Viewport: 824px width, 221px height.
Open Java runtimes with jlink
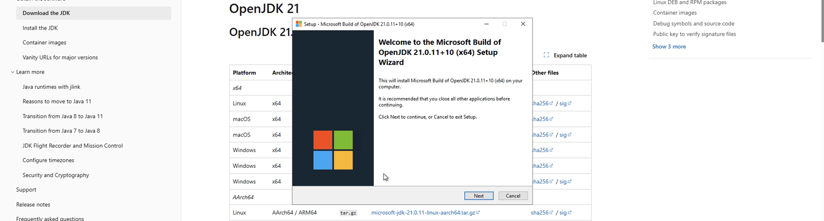click(x=51, y=87)
